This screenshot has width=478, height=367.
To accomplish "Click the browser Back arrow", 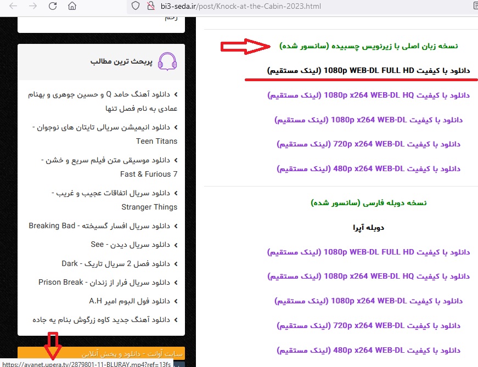I will pyautogui.click(x=13, y=6).
